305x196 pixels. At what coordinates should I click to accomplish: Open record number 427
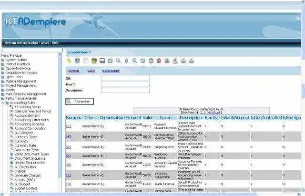(68, 126)
